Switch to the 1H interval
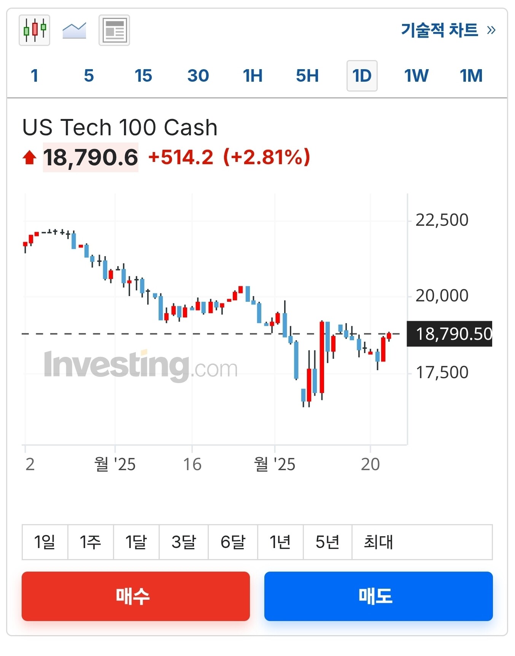 click(253, 76)
